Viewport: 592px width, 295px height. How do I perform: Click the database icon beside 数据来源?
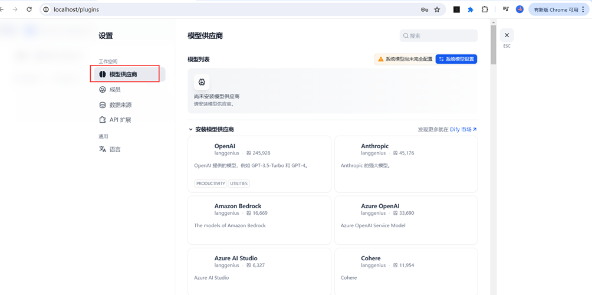tap(103, 105)
